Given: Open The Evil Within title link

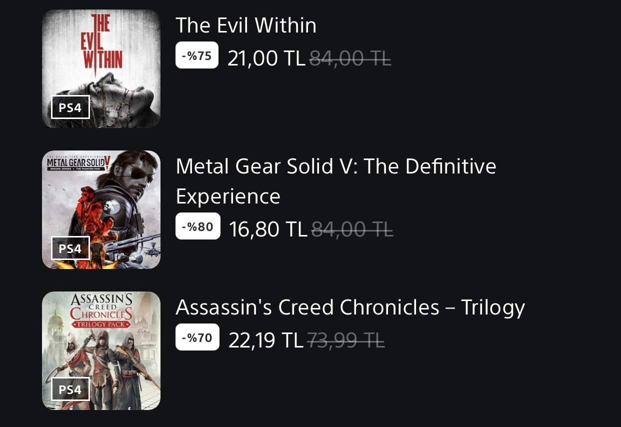Looking at the screenshot, I should point(246,25).
